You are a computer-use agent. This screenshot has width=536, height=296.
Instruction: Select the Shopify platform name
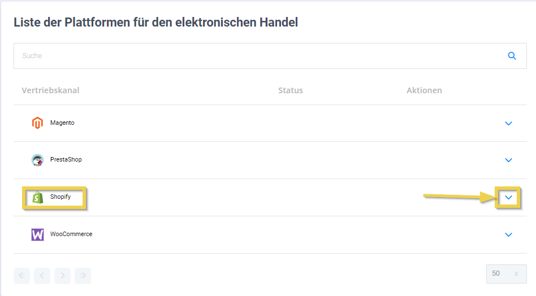pos(60,197)
